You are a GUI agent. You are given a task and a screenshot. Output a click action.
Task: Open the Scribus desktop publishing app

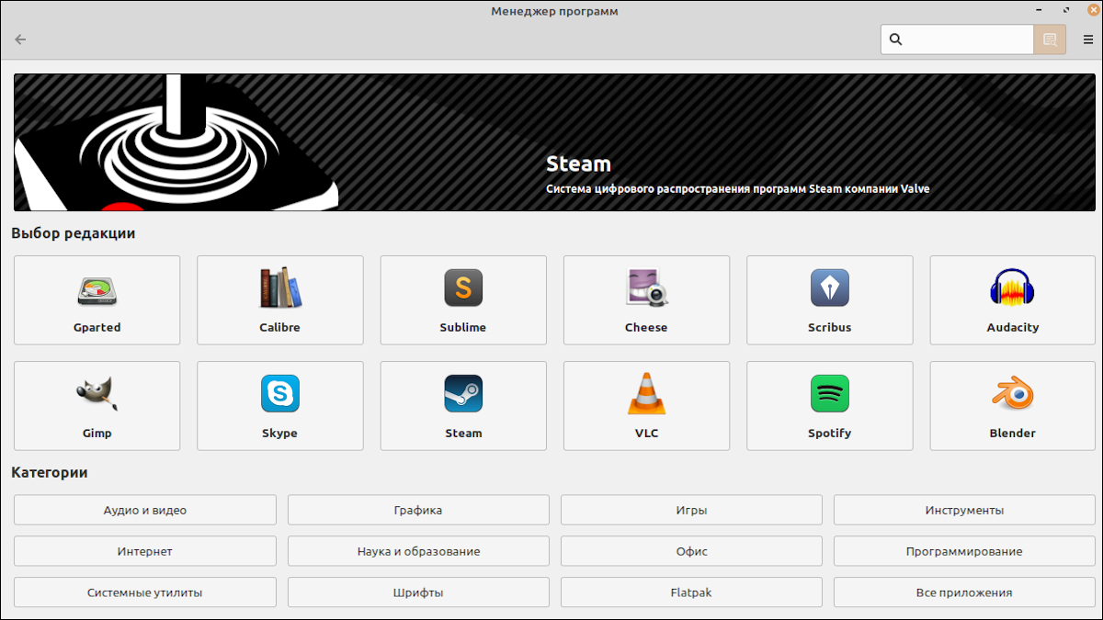pyautogui.click(x=829, y=300)
